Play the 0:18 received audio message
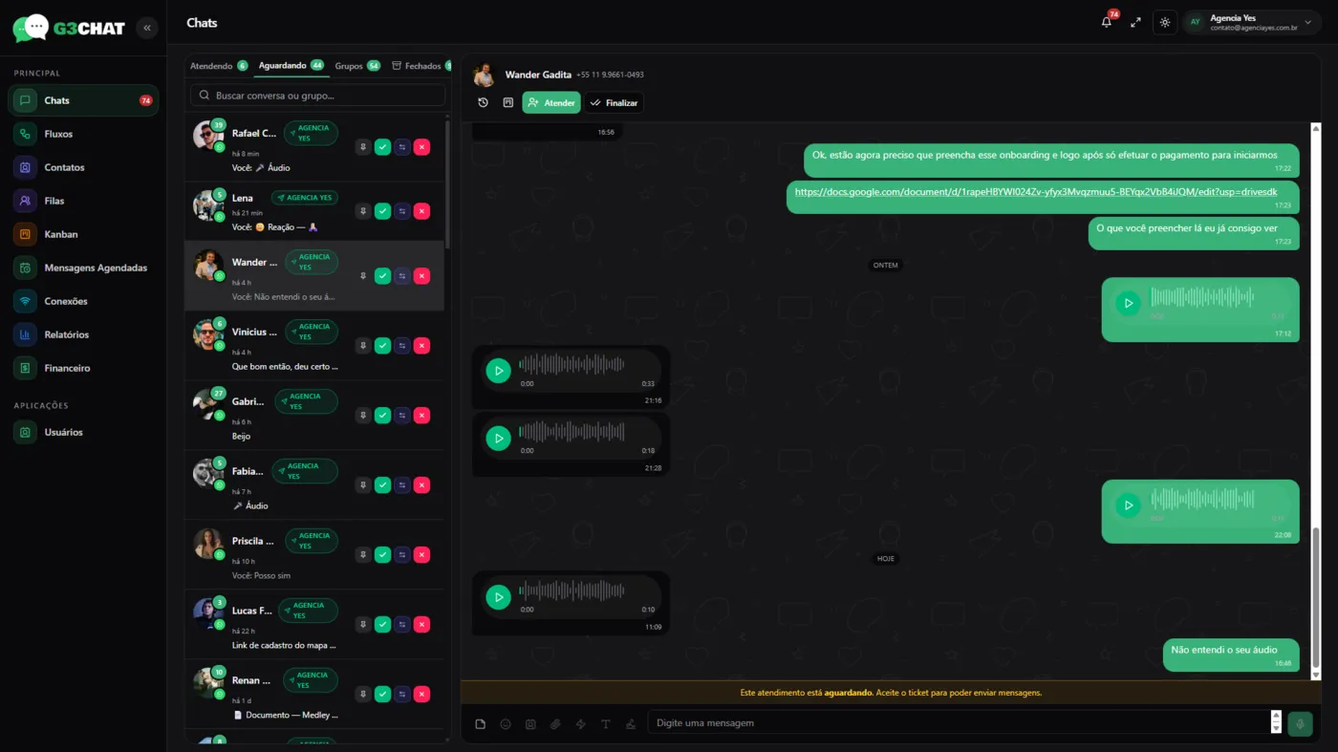 (498, 438)
